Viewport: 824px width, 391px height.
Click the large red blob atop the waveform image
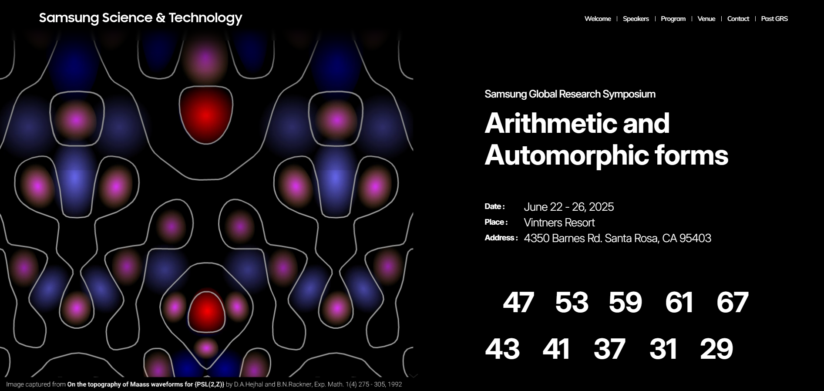[x=206, y=114]
